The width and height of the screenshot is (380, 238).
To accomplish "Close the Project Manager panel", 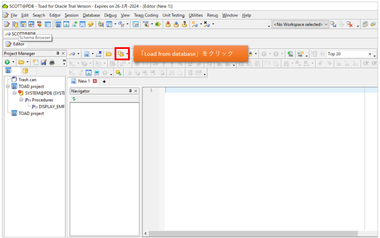I will coord(63,53).
